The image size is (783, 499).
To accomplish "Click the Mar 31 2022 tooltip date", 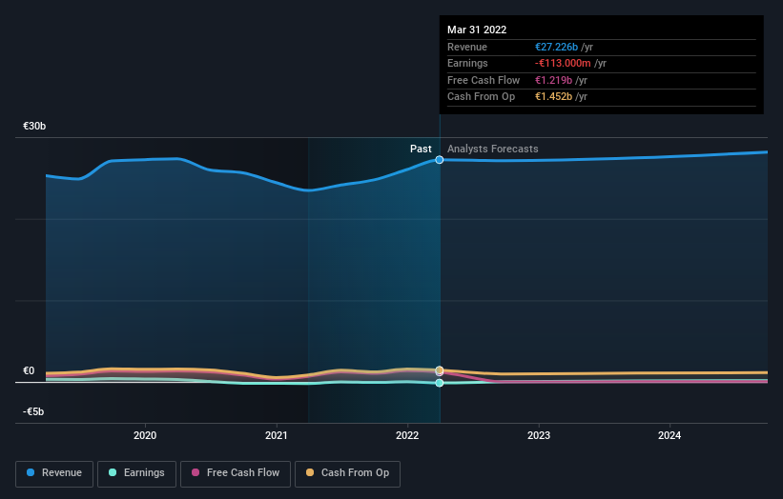I will click(x=477, y=30).
